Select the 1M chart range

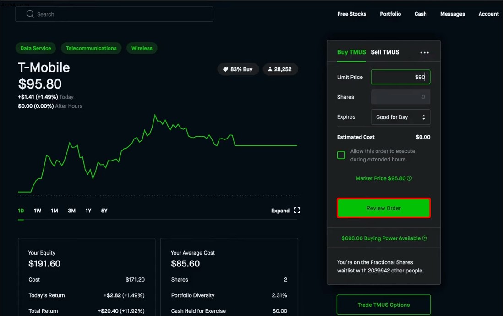pos(55,211)
